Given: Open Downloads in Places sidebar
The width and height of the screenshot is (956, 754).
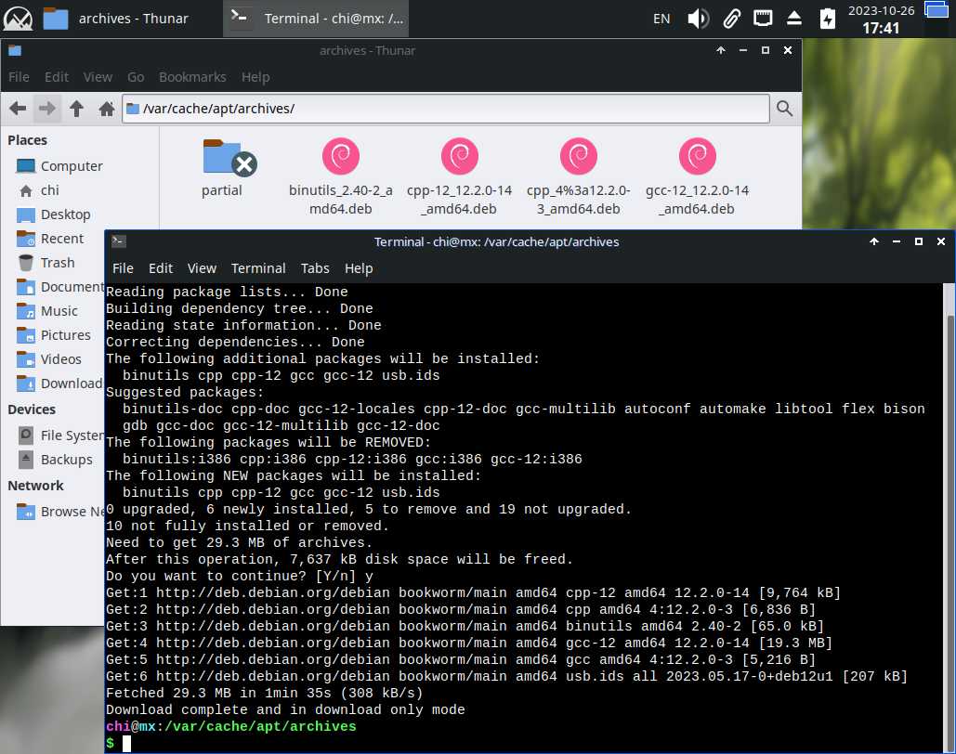Looking at the screenshot, I should coord(59,383).
